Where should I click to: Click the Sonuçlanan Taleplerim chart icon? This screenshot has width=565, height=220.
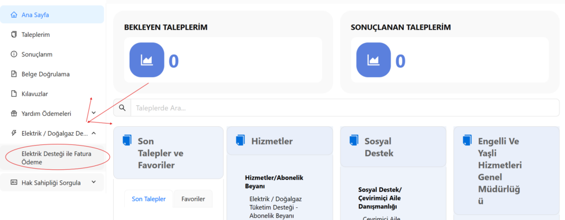(x=374, y=60)
